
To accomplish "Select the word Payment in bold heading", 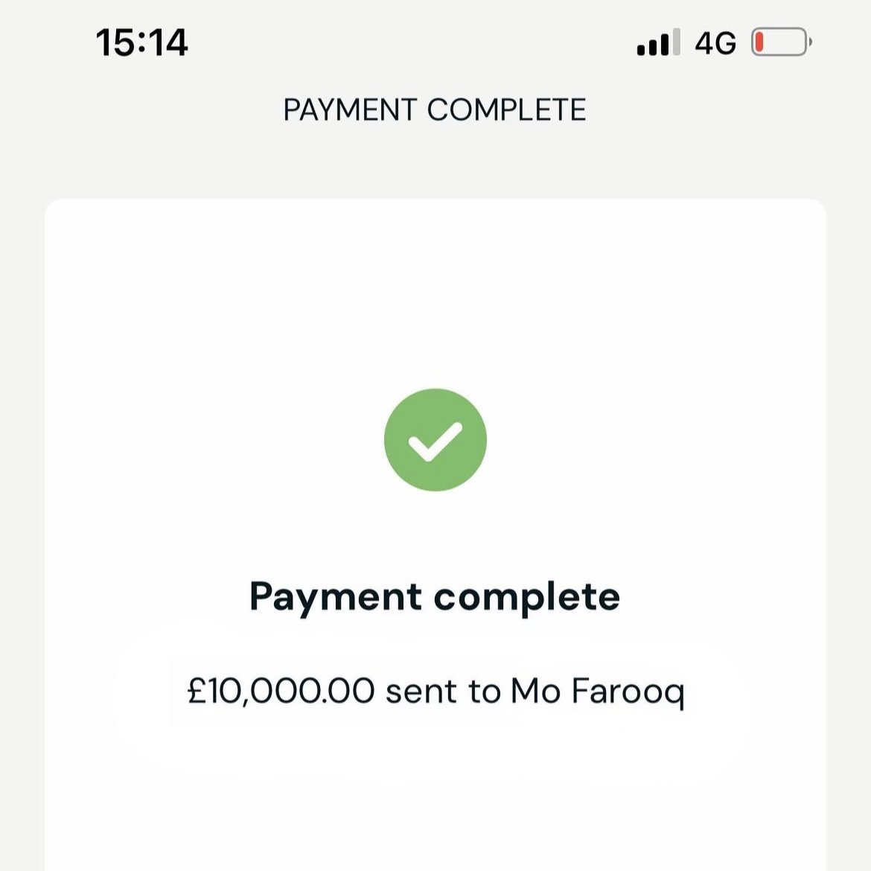I will [x=335, y=597].
